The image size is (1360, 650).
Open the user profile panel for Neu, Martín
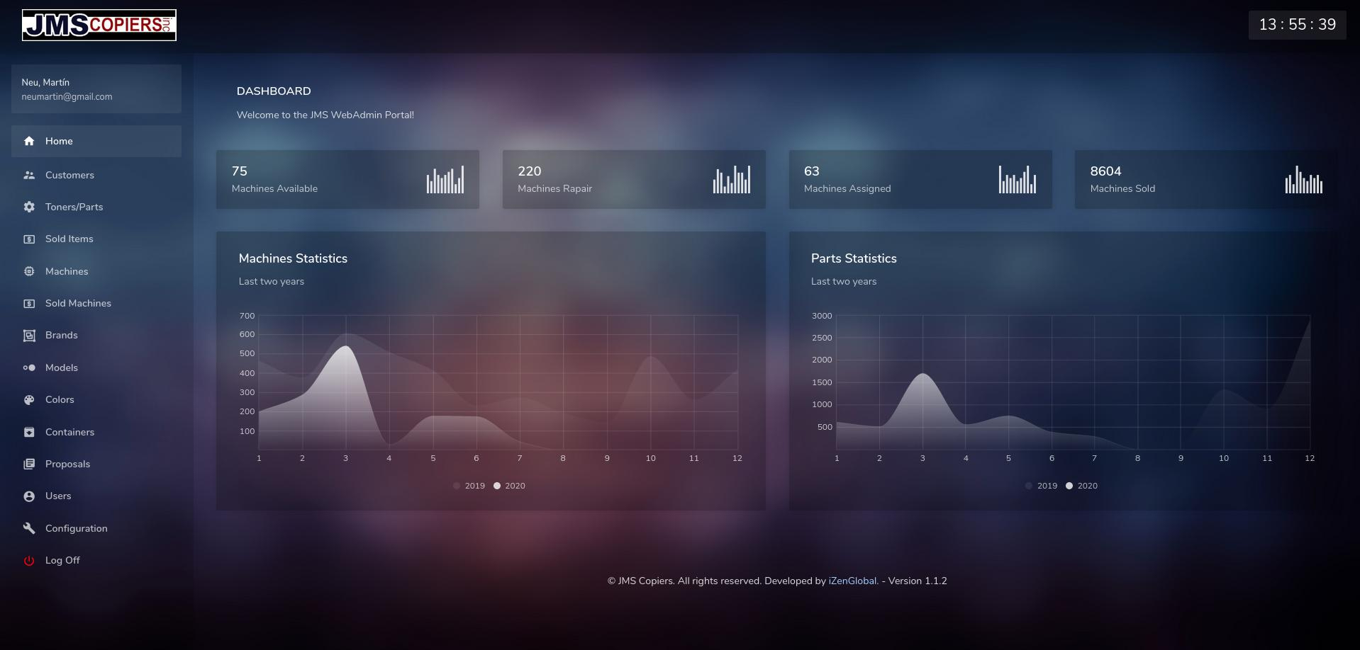coord(96,89)
